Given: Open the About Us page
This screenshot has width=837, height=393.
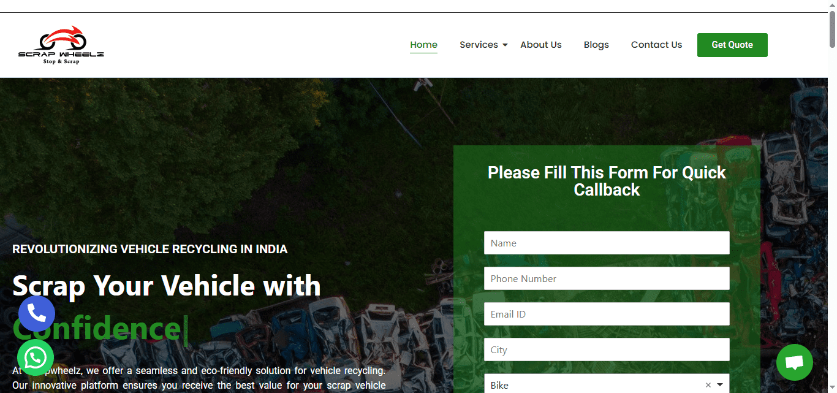Looking at the screenshot, I should 541,45.
